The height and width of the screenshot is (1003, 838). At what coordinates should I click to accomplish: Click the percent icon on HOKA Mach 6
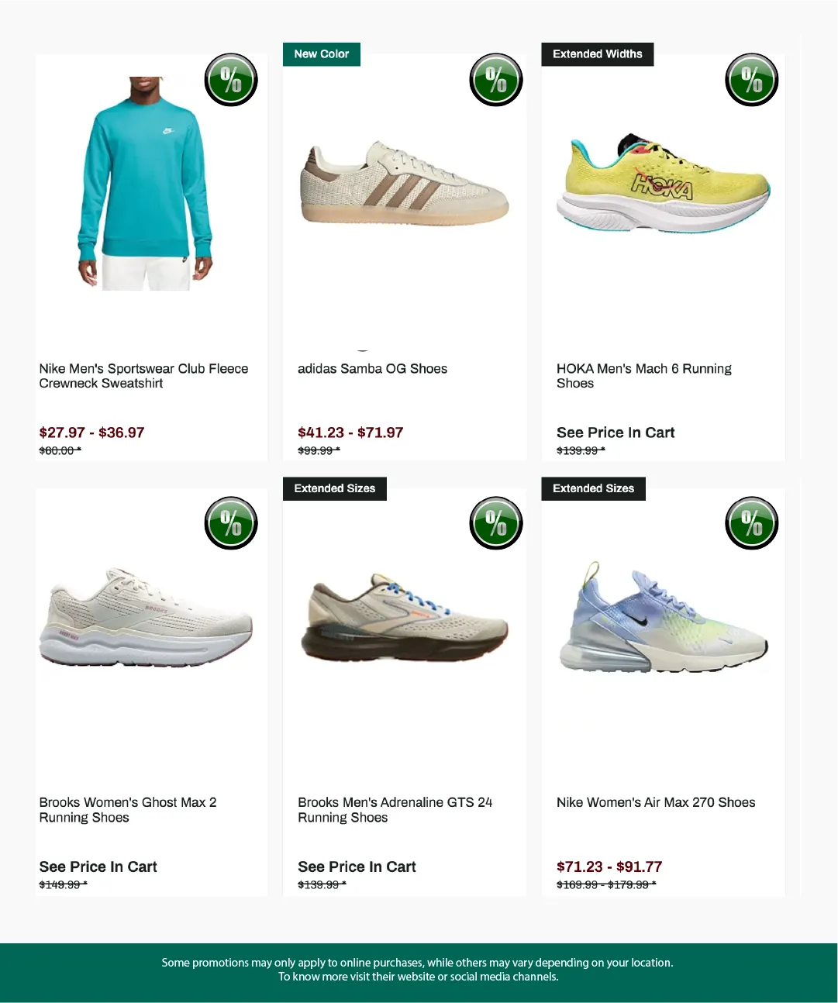[752, 80]
